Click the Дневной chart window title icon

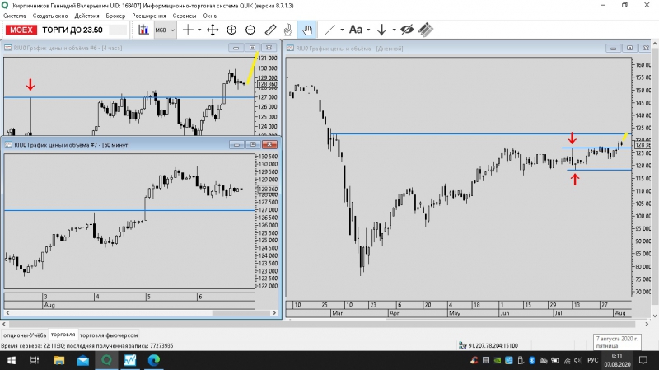tap(290, 49)
